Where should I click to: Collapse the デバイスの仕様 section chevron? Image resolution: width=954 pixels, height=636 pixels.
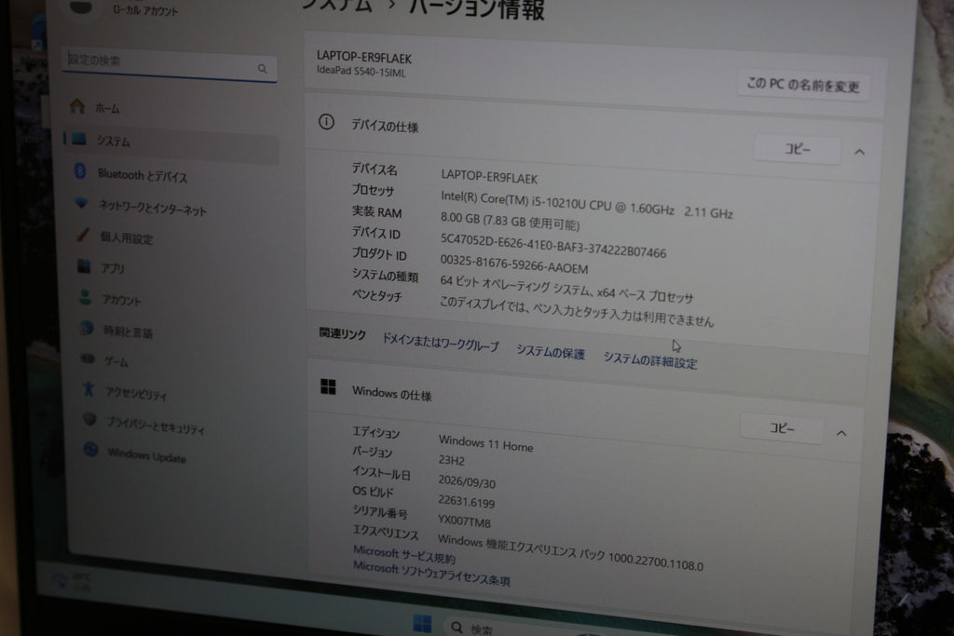[x=860, y=152]
